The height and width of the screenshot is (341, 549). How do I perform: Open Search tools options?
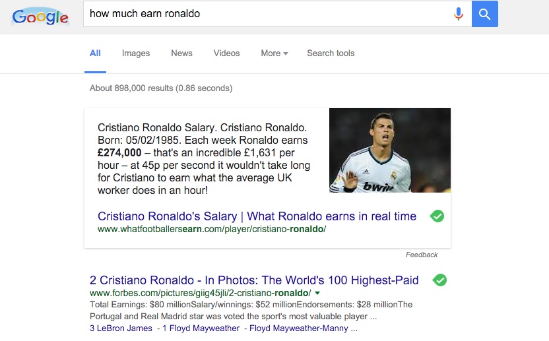pos(331,53)
